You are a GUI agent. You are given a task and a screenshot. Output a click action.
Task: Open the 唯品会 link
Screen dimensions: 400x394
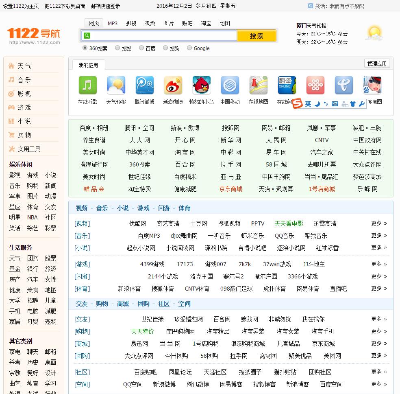tap(94, 189)
